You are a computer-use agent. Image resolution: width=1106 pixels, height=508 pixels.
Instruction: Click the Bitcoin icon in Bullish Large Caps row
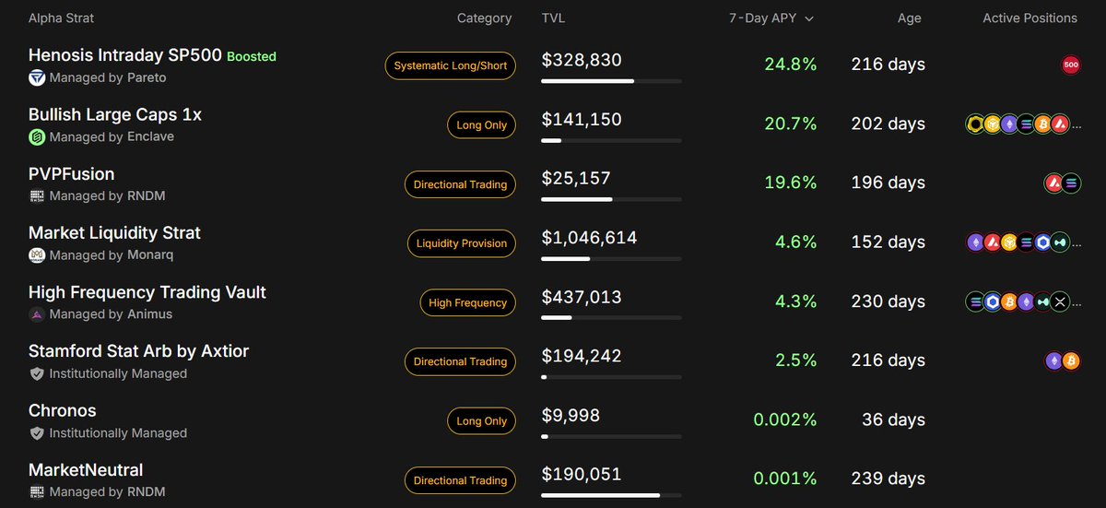(1043, 124)
